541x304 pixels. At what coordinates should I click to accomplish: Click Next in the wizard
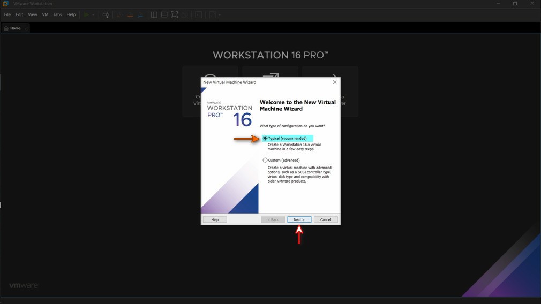pyautogui.click(x=299, y=219)
